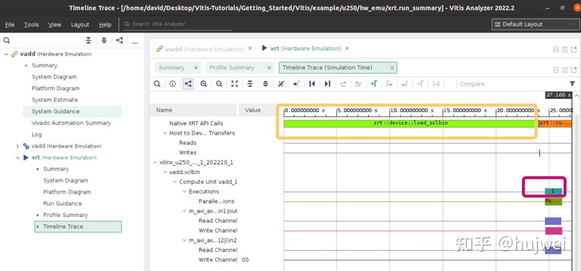The height and width of the screenshot is (271, 581).
Task: Open the Tools menu
Action: point(31,24)
